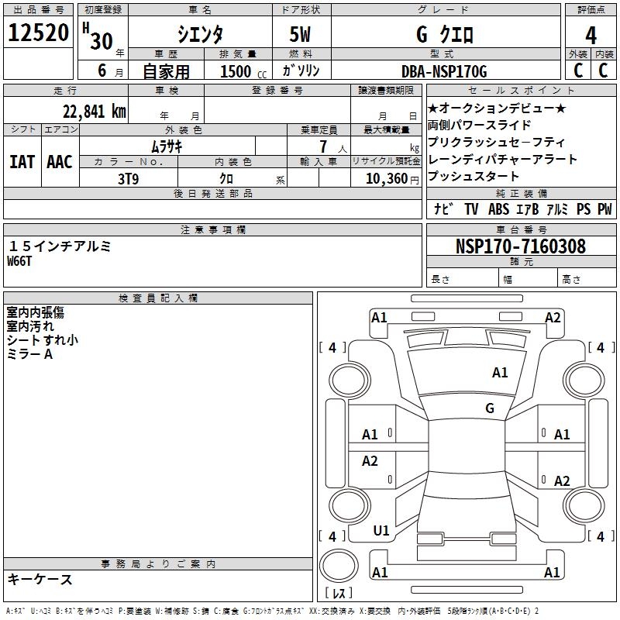Viewport: 620px width, 620px height.
Task: Click the A1 mark on the car roof
Action: 500,373
